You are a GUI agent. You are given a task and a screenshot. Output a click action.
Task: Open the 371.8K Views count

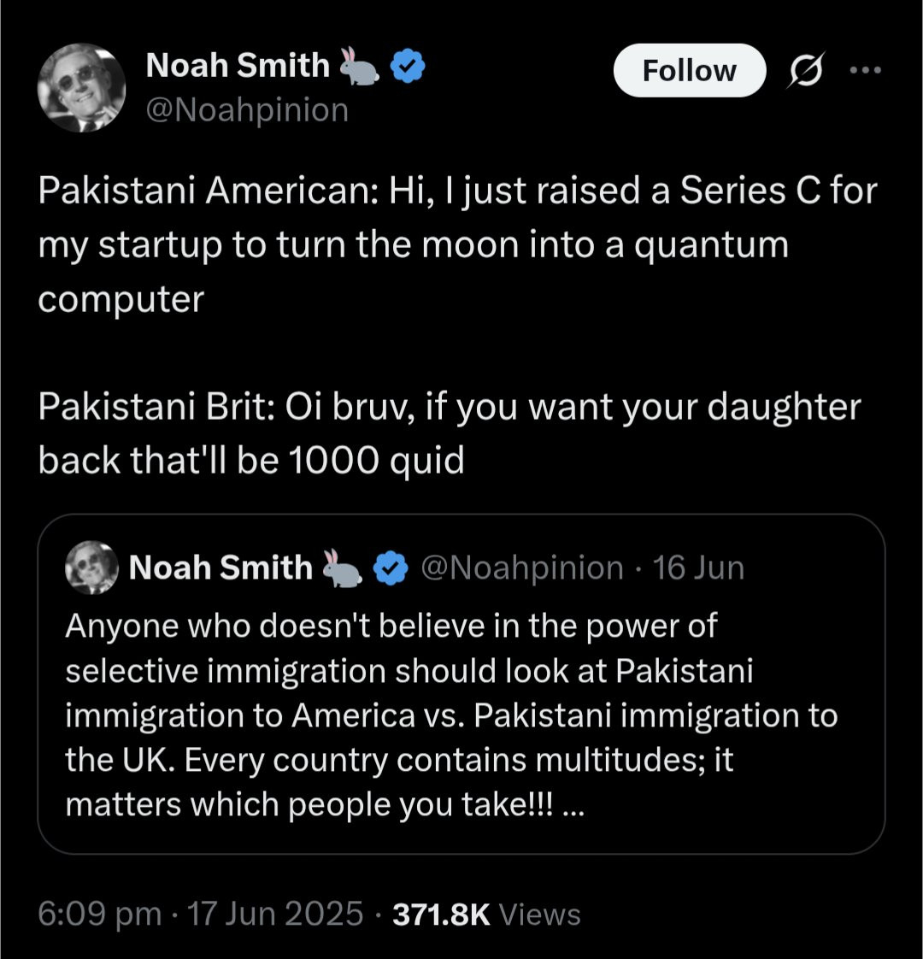pos(486,915)
